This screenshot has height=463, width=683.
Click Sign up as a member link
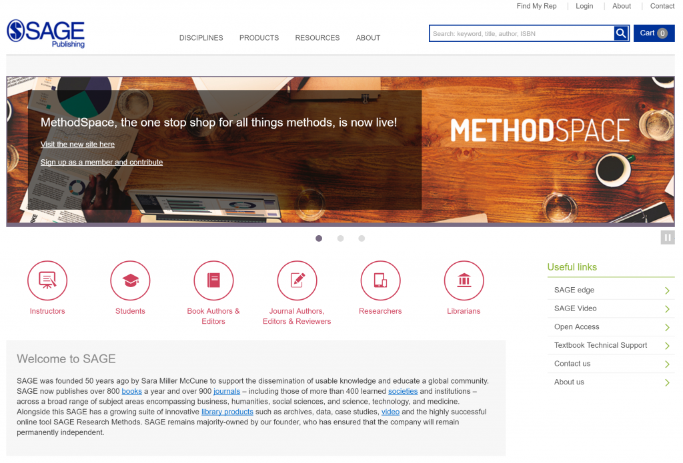pyautogui.click(x=101, y=163)
